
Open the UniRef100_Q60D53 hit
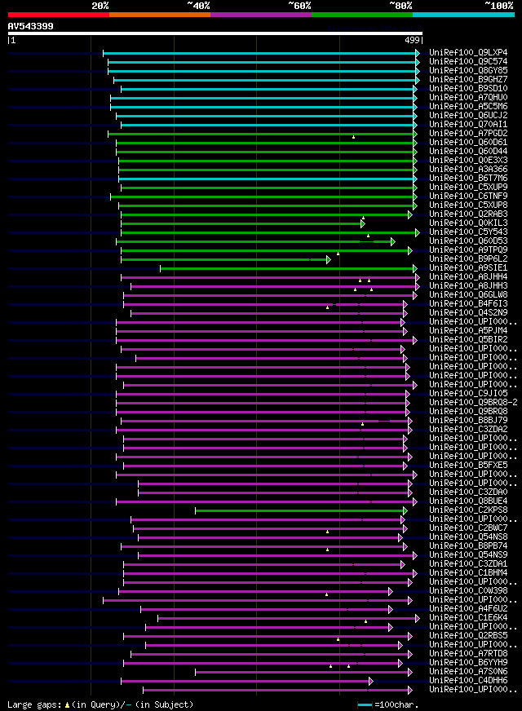(x=468, y=241)
